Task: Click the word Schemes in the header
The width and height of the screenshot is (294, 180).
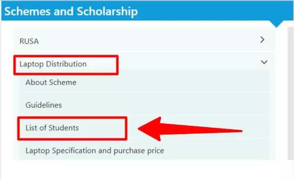Action: [27, 11]
